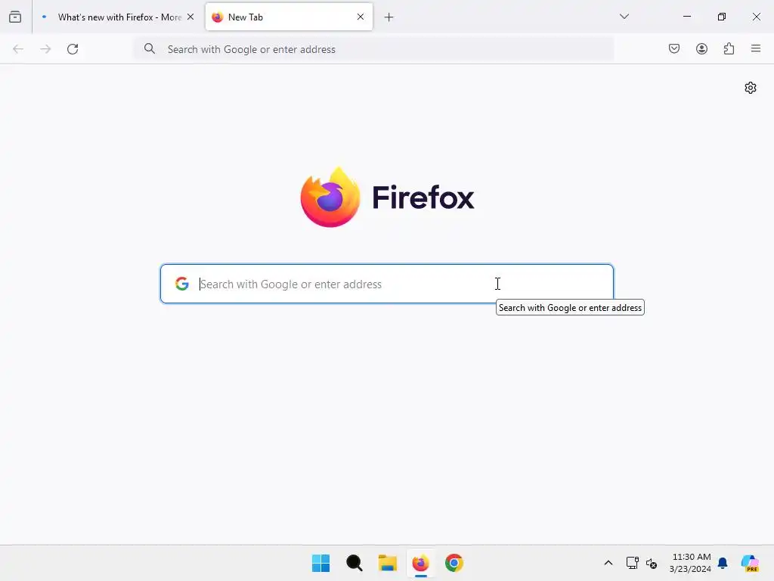Open the muted volume tray icon
Image resolution: width=774 pixels, height=581 pixels.
pyautogui.click(x=652, y=563)
